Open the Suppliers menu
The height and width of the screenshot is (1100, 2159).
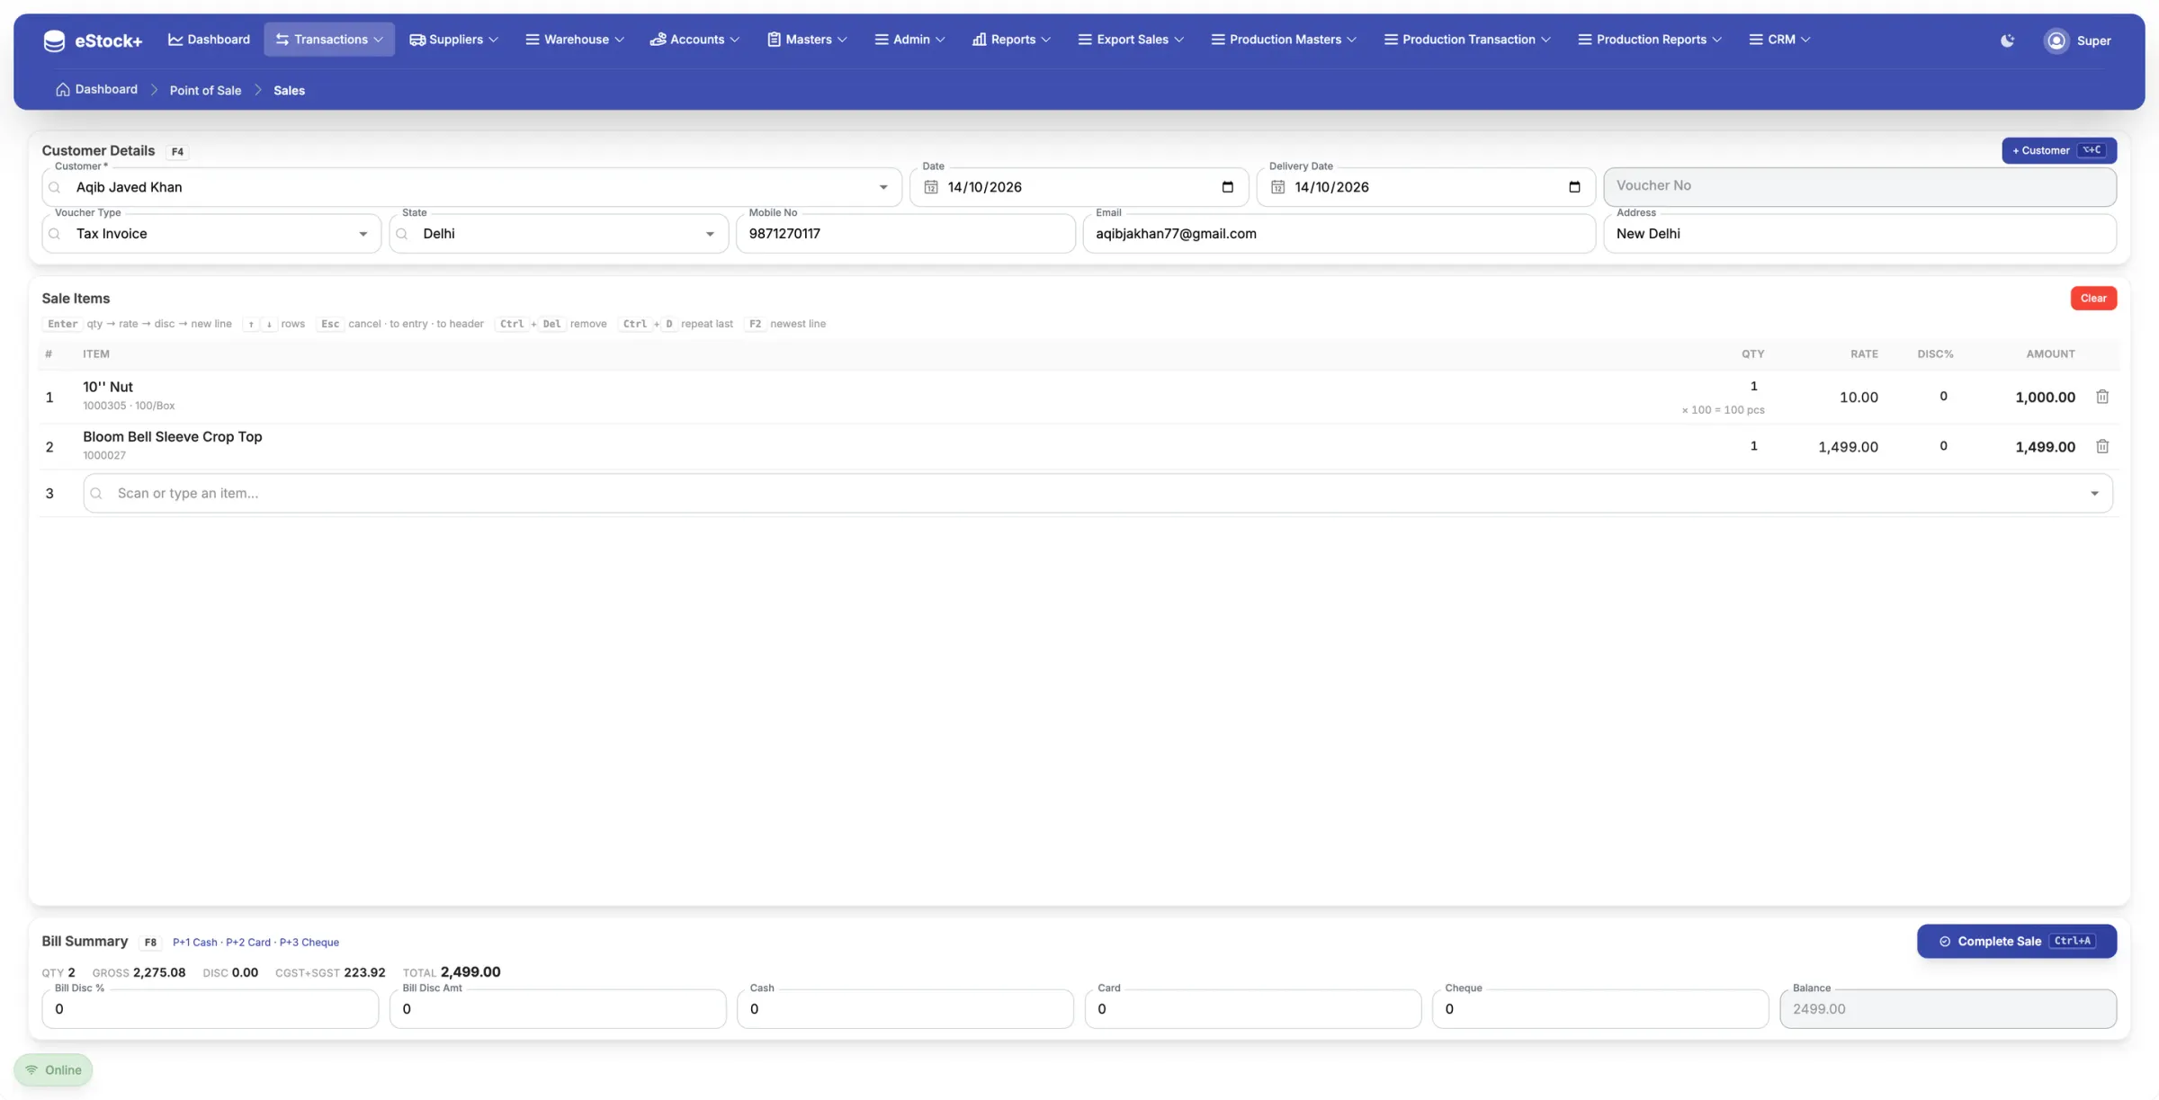click(x=453, y=40)
